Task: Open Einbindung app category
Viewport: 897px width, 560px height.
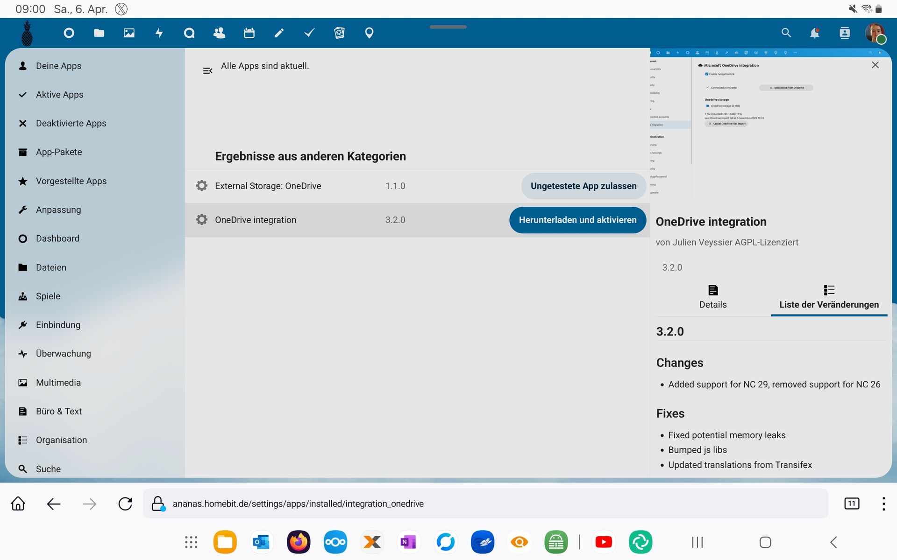Action: click(95, 325)
